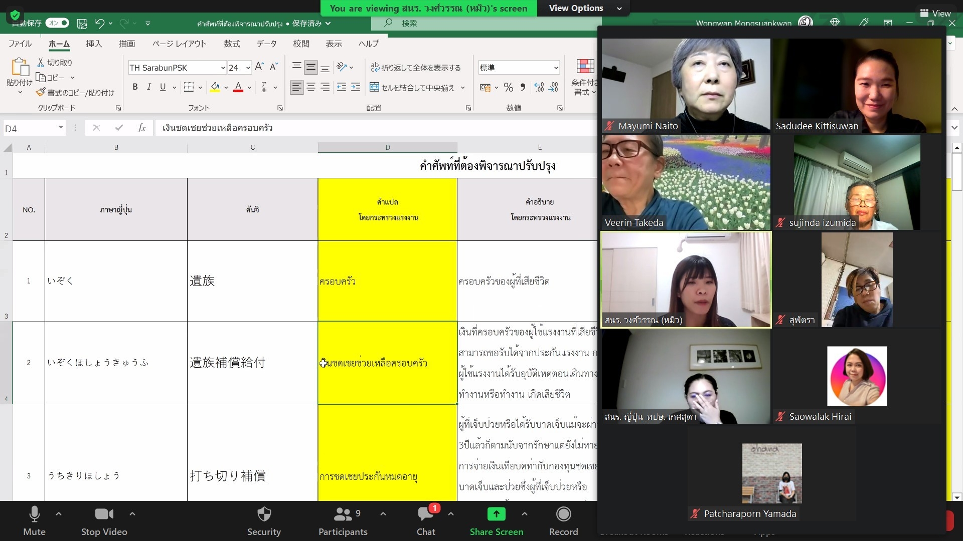The width and height of the screenshot is (963, 541).
Task: Click the increase indent icon
Action: [x=356, y=87]
